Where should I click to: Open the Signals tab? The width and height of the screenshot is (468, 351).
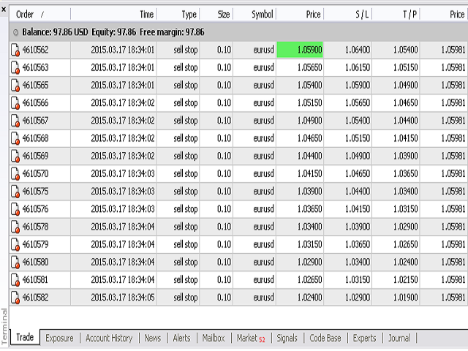coord(287,338)
